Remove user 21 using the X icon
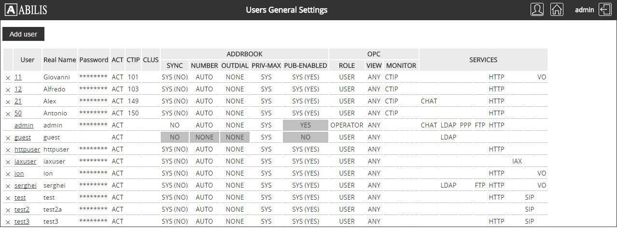The width and height of the screenshot is (617, 228). (8, 101)
